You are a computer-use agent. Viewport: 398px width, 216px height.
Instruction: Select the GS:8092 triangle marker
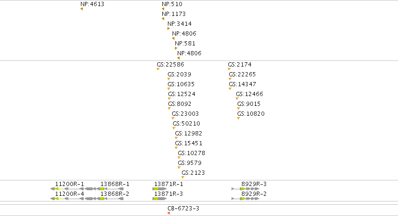coord(169,109)
